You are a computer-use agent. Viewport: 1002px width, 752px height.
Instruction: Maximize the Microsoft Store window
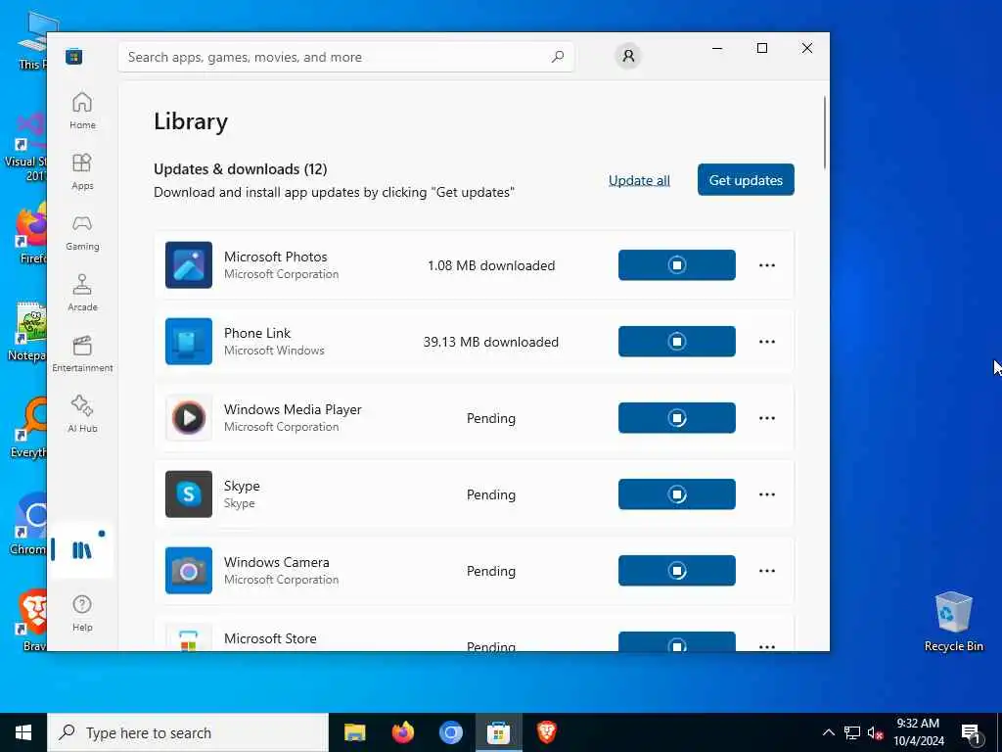point(761,48)
